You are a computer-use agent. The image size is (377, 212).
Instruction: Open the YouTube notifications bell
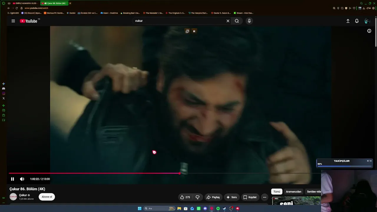(x=357, y=21)
